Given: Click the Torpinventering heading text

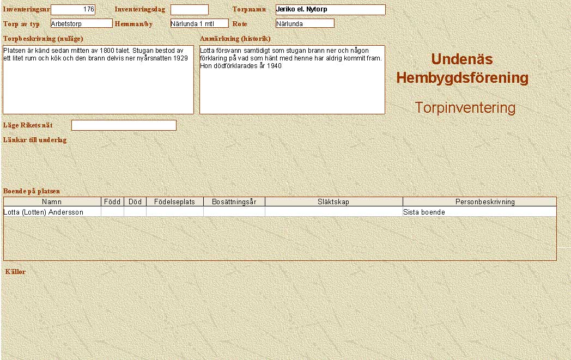Looking at the screenshot, I should coord(465,108).
